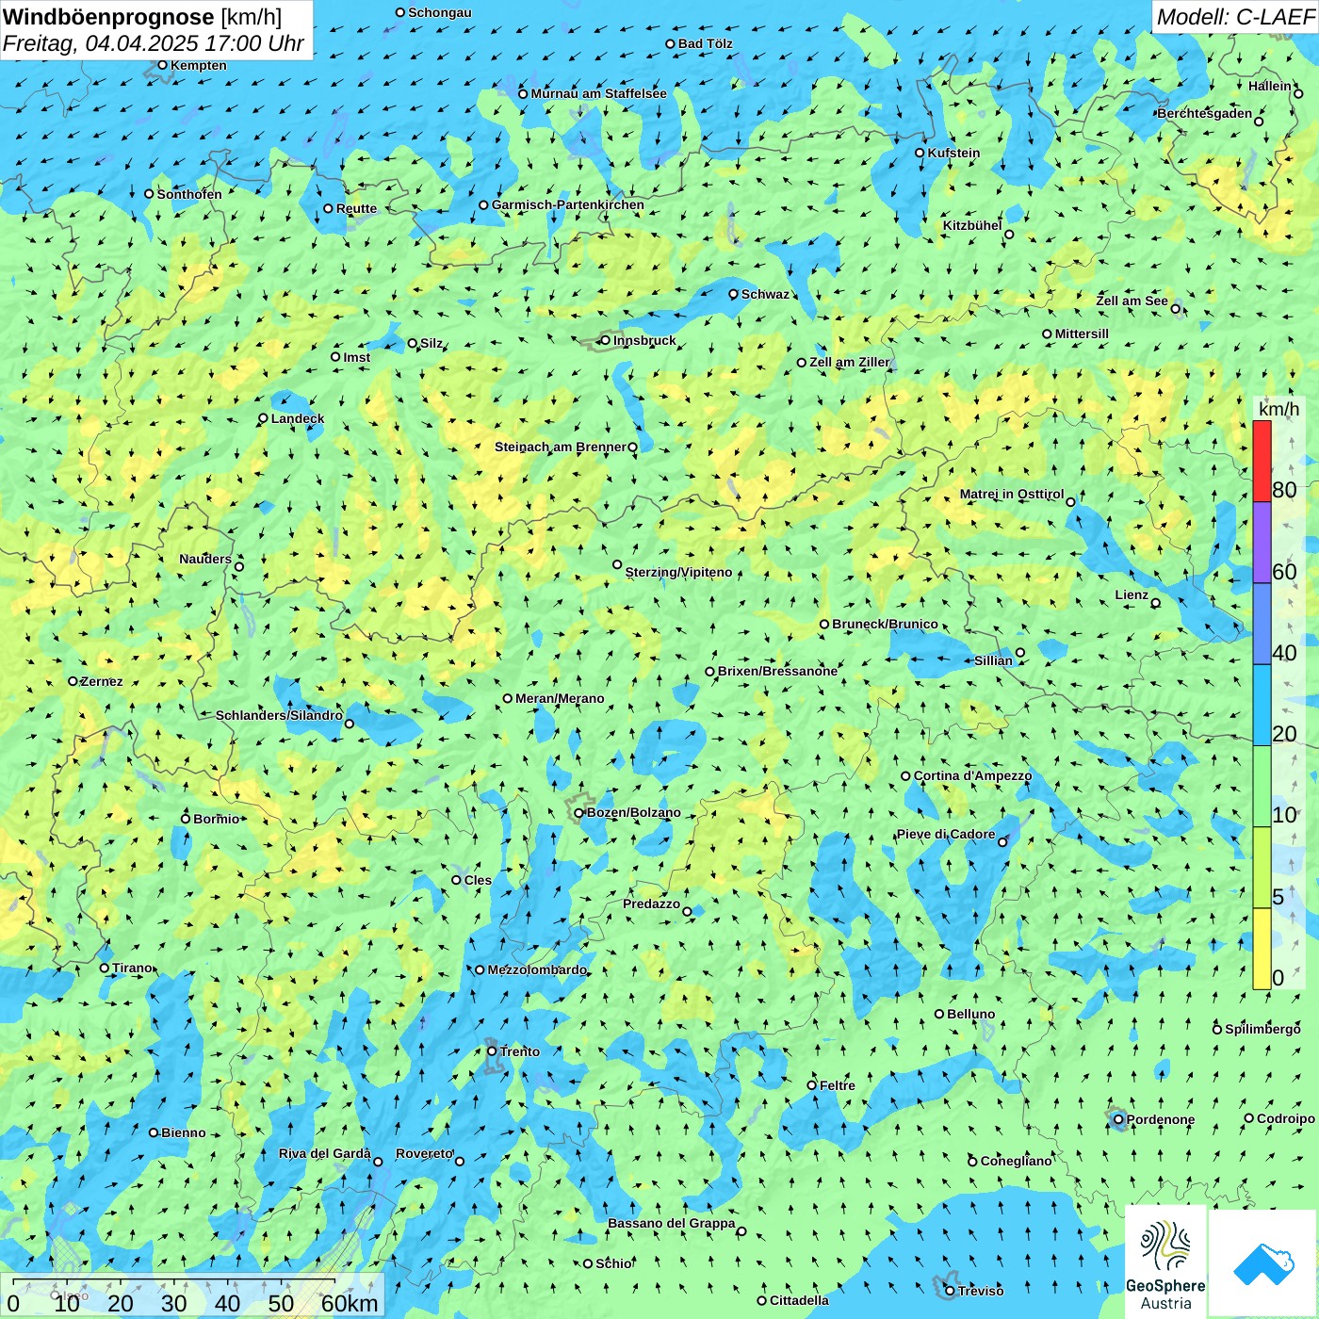
Task: Select the green legend segment for 10–20 km/h
Action: point(1262,787)
